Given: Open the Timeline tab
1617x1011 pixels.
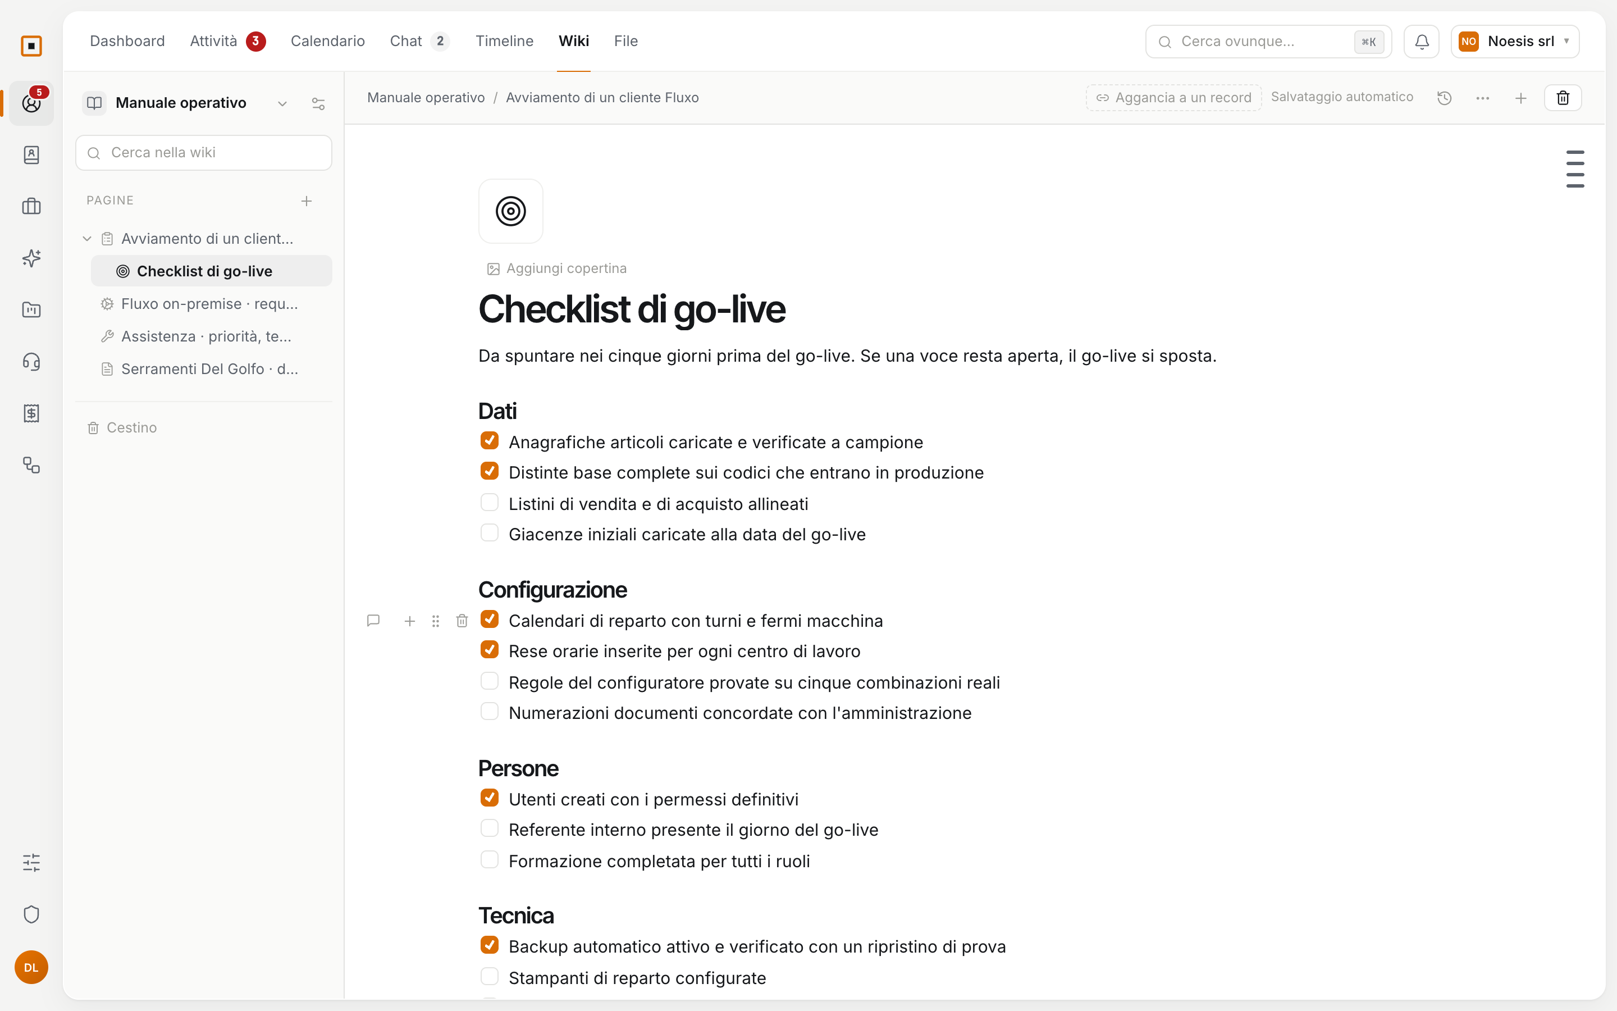Looking at the screenshot, I should point(504,42).
